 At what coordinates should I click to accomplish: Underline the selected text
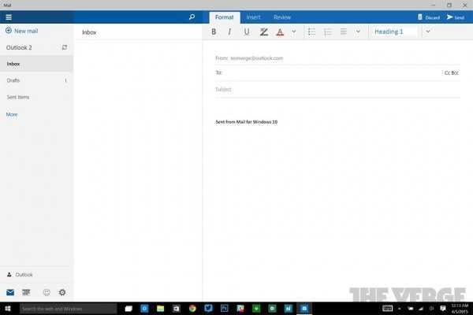point(247,31)
